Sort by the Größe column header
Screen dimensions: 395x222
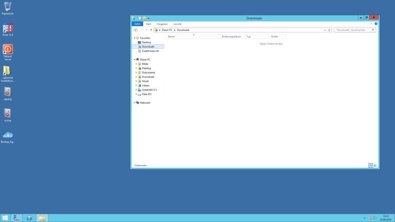tap(278, 37)
